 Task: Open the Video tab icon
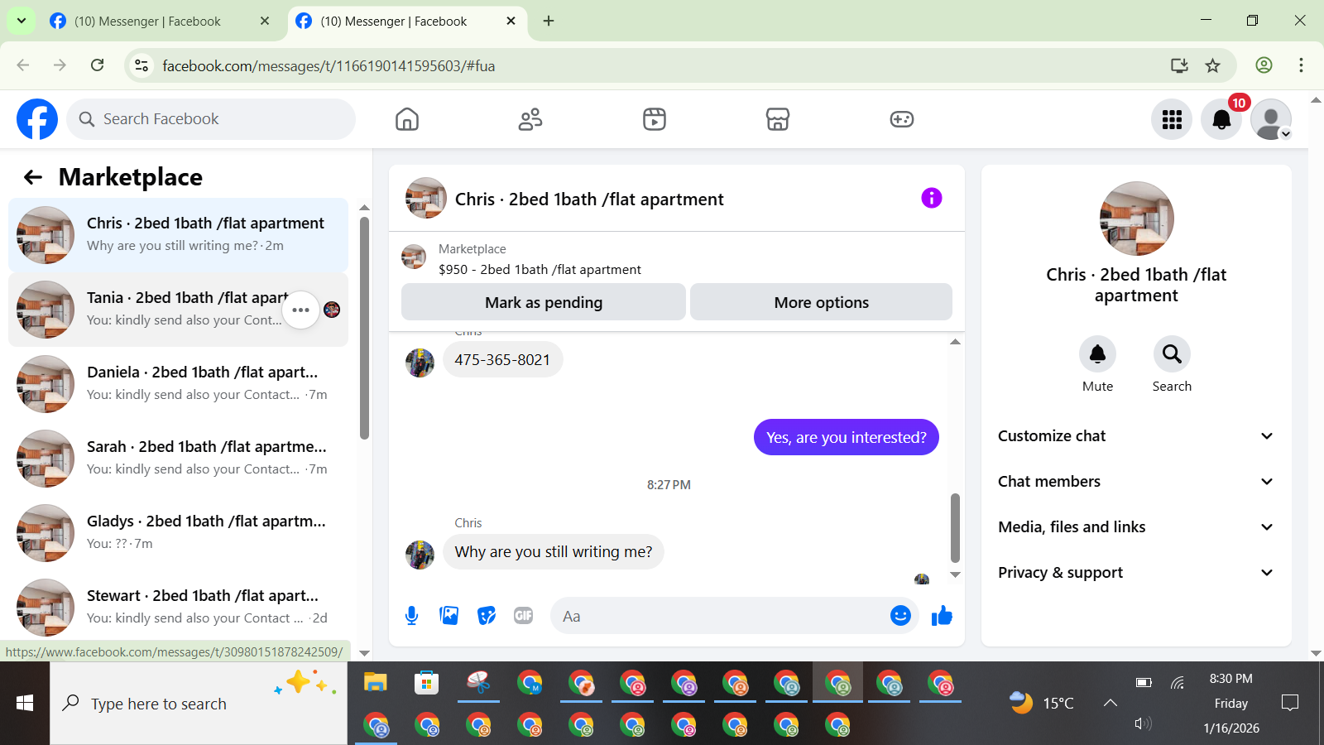coord(655,119)
